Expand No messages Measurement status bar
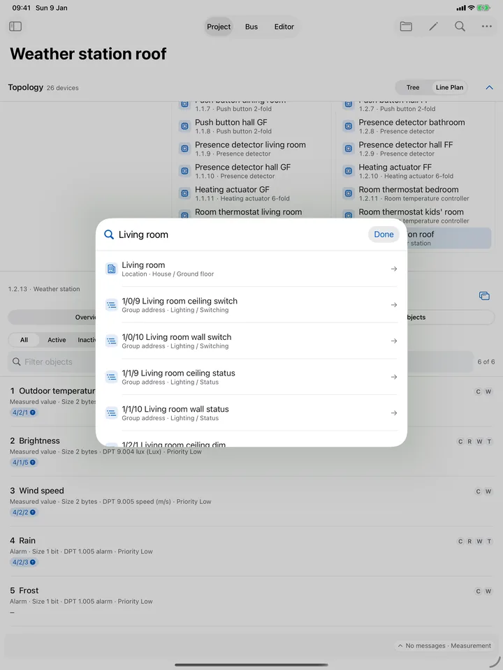This screenshot has width=503, height=670. (444, 646)
